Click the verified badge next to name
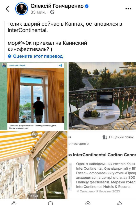The height and width of the screenshot is (205, 136). 87,6
